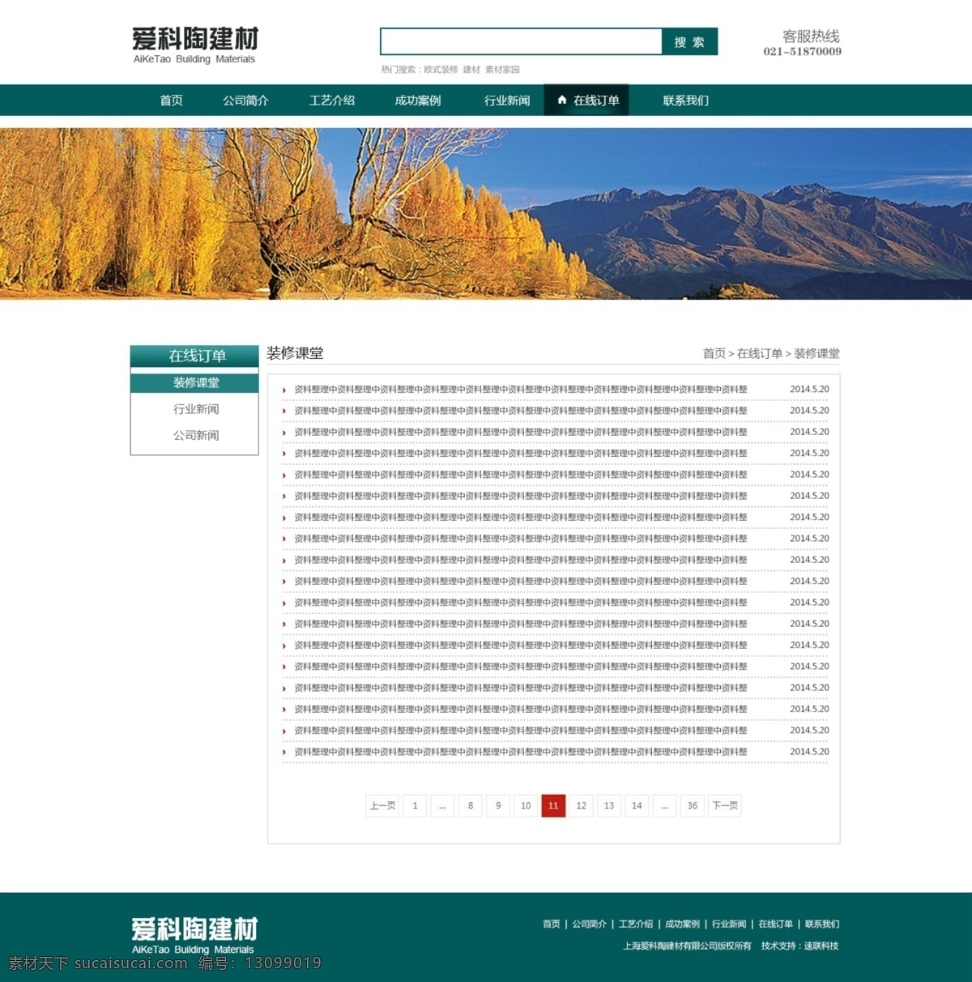Click the 工艺介绍 footer link
The height and width of the screenshot is (982, 972).
pos(636,924)
